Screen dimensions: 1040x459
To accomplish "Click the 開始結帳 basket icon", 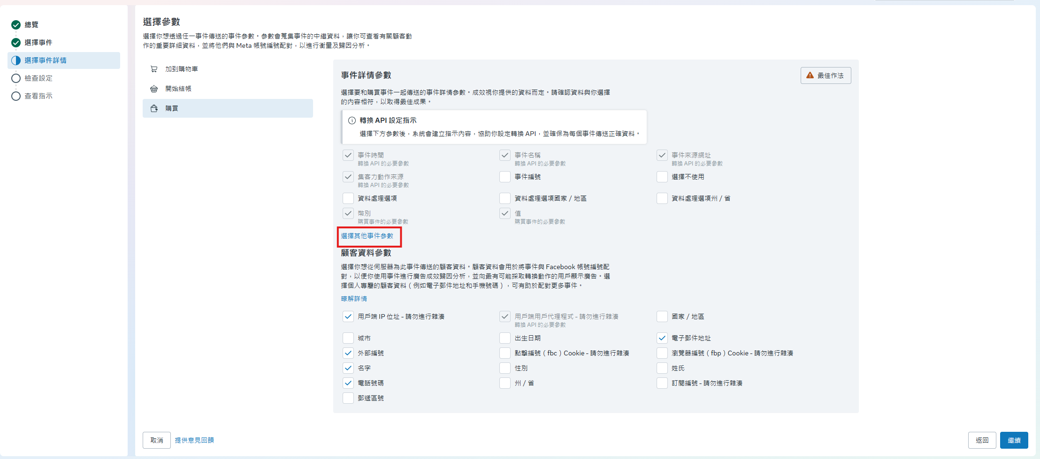I will click(154, 89).
